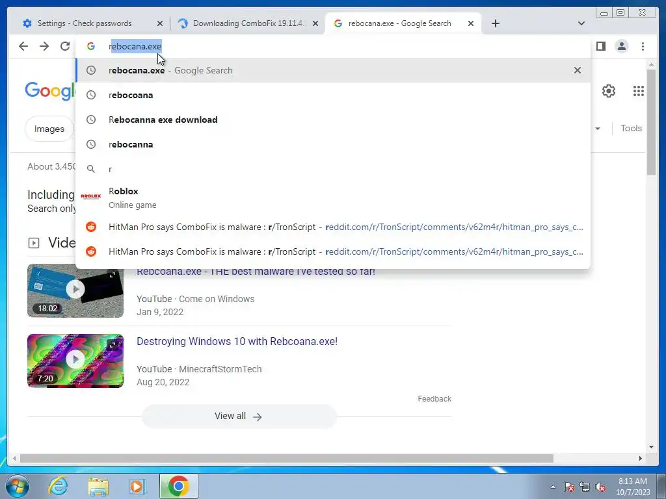666x499 pixels.
Task: Close the Settings - Check passwords tab
Action: [x=160, y=23]
